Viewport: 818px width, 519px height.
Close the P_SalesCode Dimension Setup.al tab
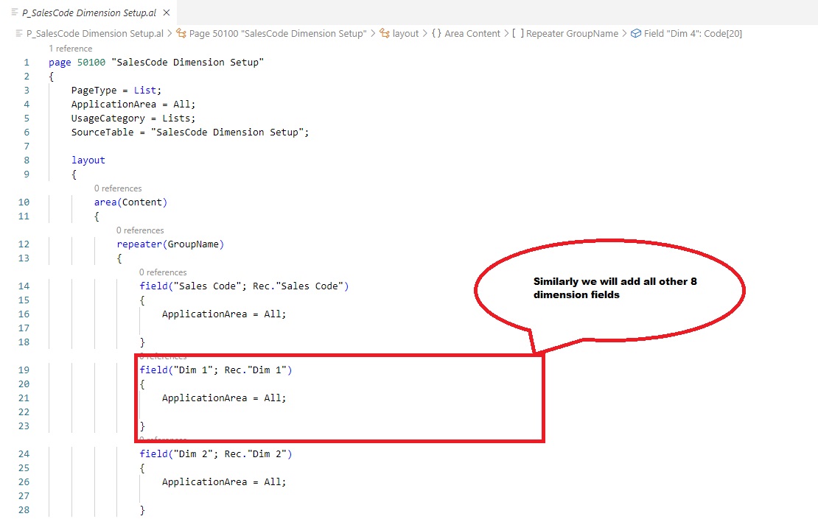166,13
